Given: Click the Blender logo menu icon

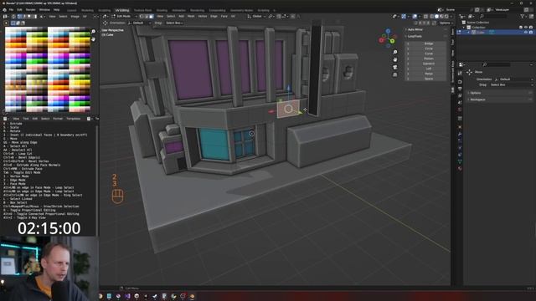Looking at the screenshot, I should (x=4, y=10).
